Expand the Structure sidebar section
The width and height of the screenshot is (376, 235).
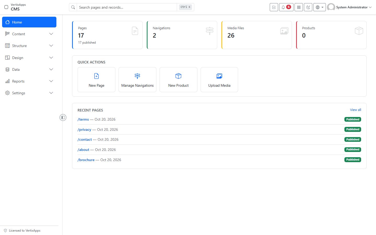(29, 46)
